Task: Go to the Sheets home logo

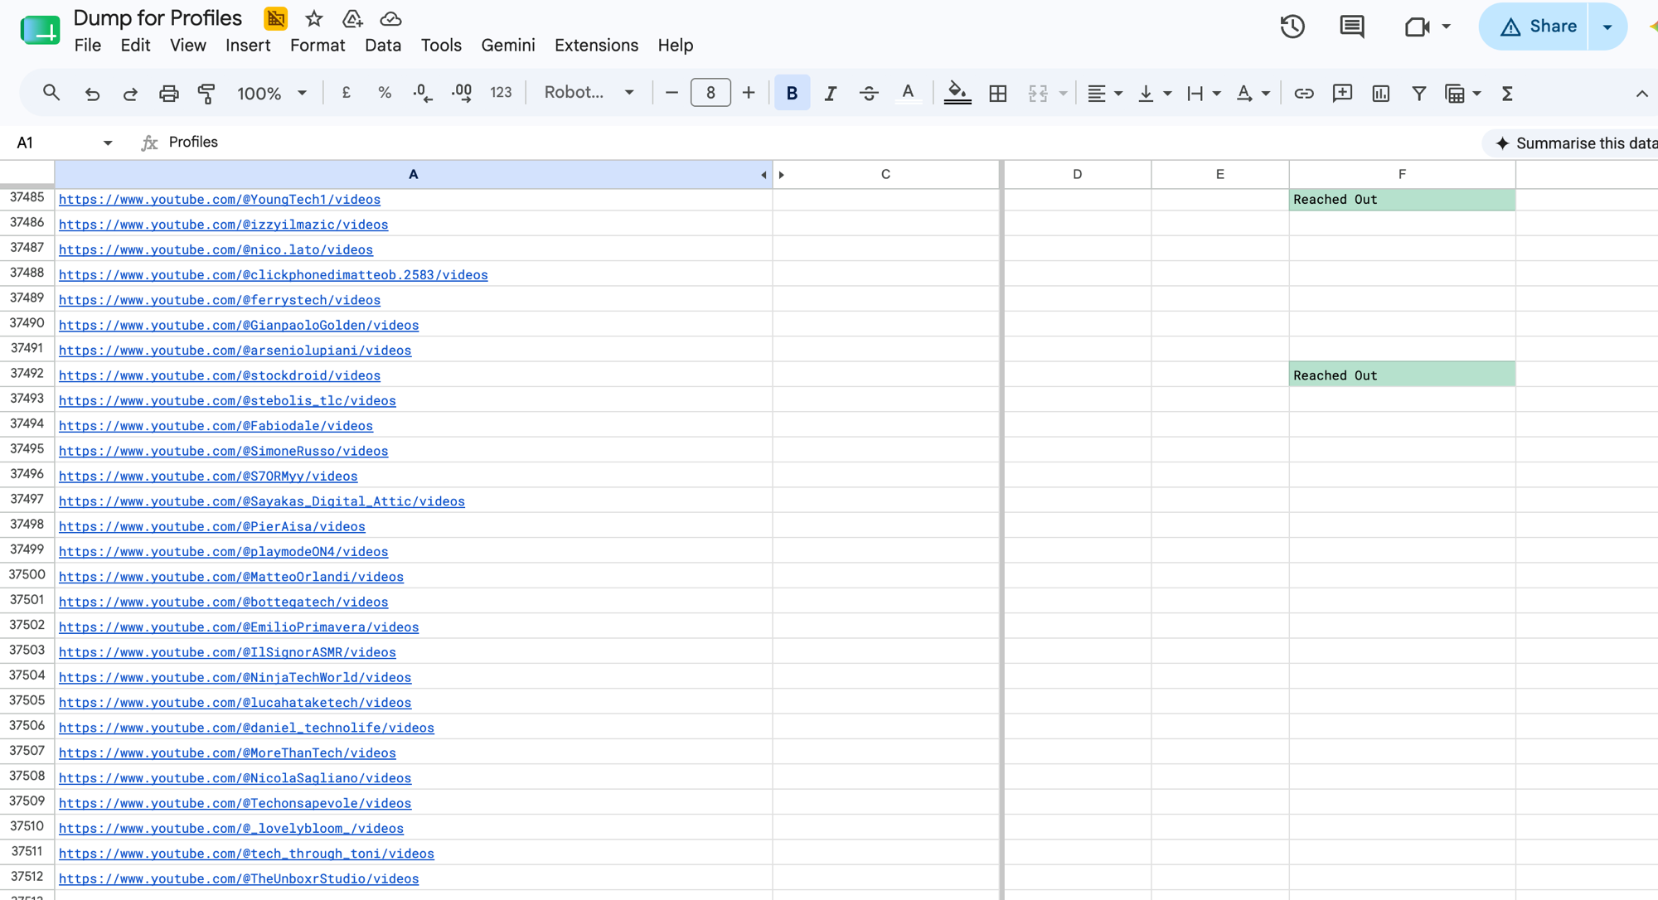Action: [x=40, y=31]
